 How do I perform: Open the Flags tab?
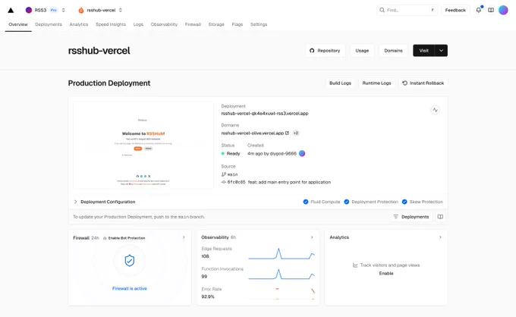(238, 24)
